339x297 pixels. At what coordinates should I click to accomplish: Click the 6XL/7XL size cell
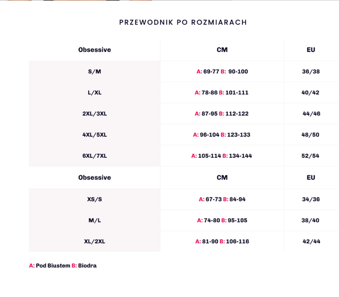tap(94, 156)
